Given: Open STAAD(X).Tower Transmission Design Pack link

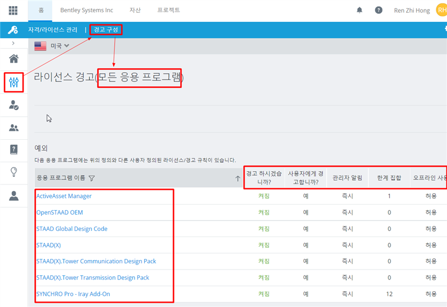Looking at the screenshot, I should (x=93, y=277).
